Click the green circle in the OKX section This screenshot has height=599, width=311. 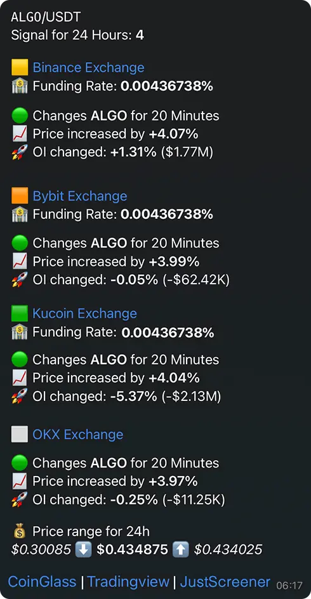pyautogui.click(x=20, y=463)
